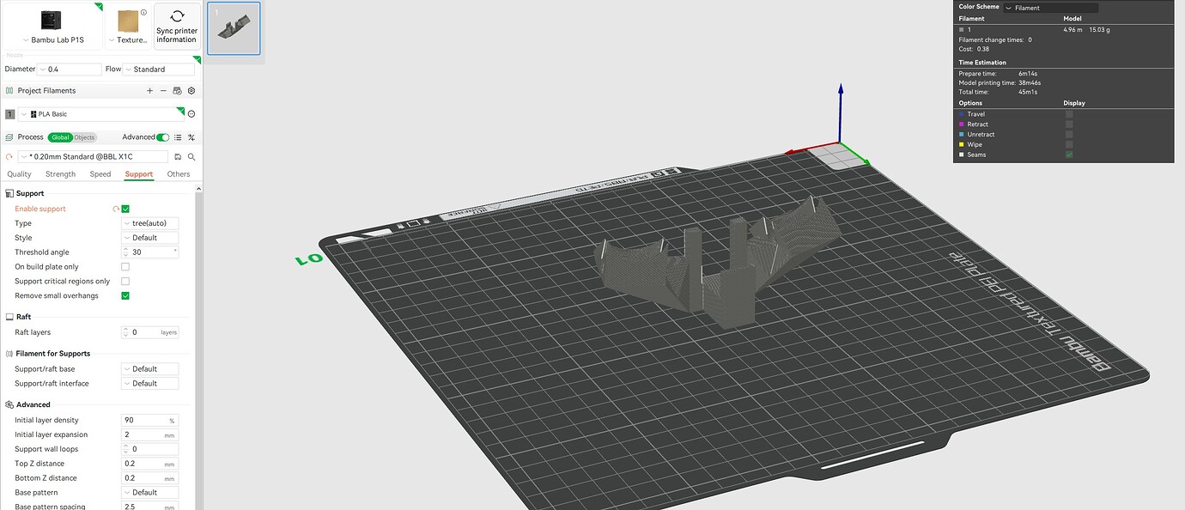Click the Textured plate image
Viewport: 1185px width, 510px height.
(129, 21)
